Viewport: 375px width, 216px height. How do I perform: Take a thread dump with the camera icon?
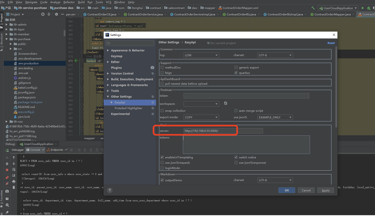point(7,191)
